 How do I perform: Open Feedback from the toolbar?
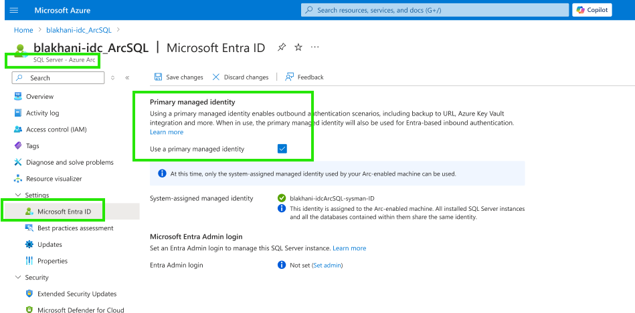tap(290, 77)
